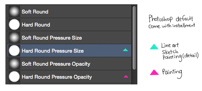Click the brush list vertical scrollbar
The height and width of the screenshot is (91, 202).
point(134,38)
